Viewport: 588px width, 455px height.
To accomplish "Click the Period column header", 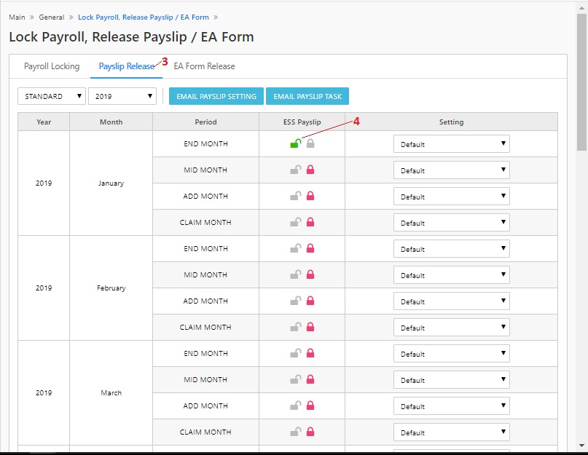I will pos(205,122).
